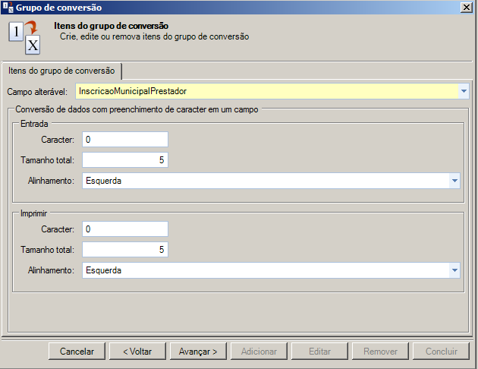Select the Itens do grupo de conversão tab
The width and height of the screenshot is (478, 369).
61,71
